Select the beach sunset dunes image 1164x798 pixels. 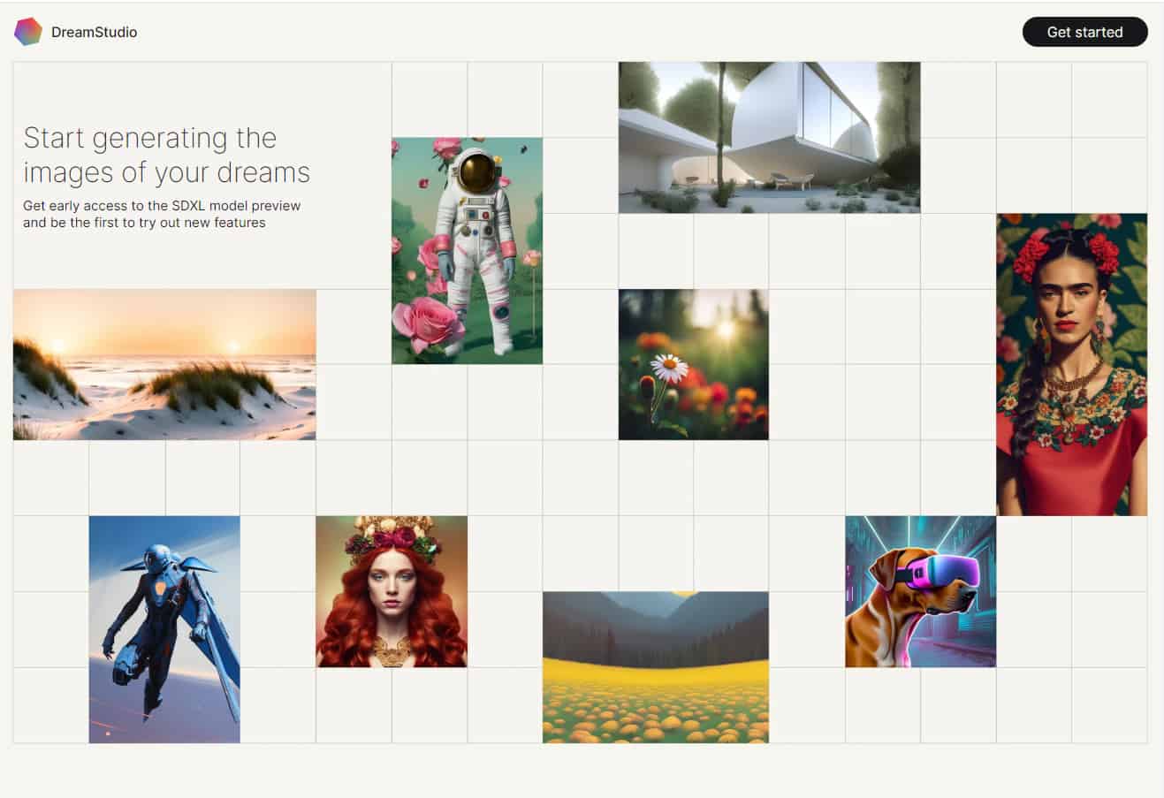click(x=164, y=364)
